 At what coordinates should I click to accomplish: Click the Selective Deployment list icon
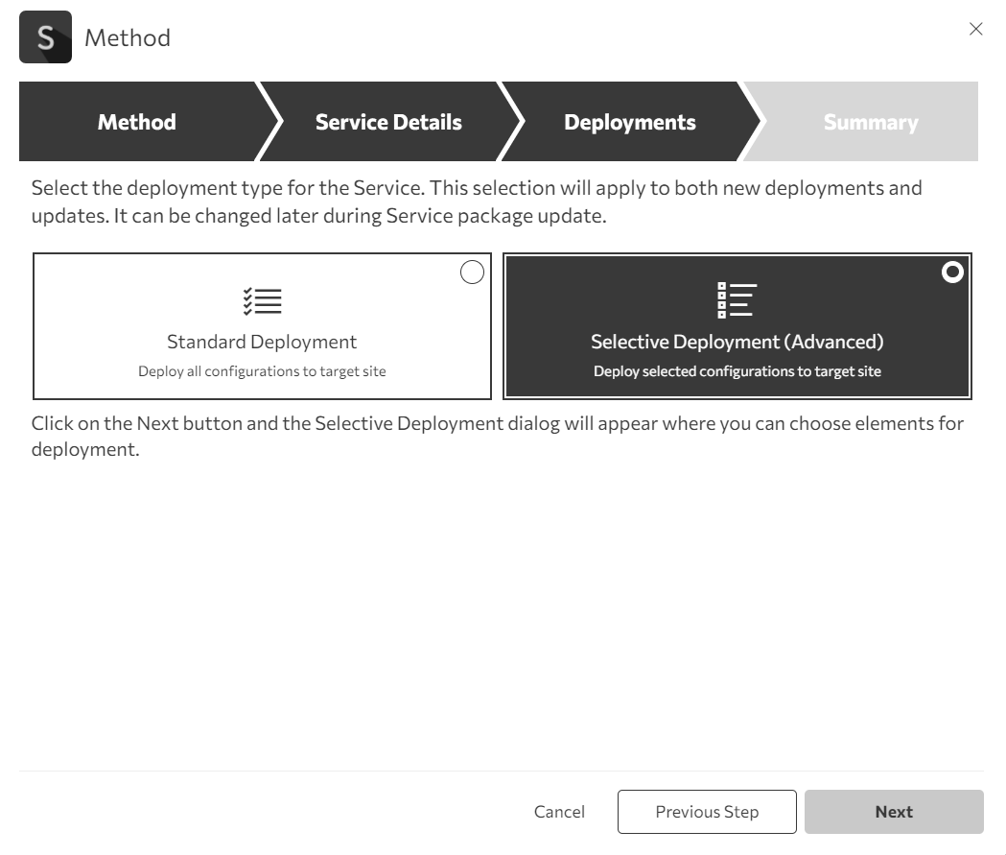click(737, 300)
